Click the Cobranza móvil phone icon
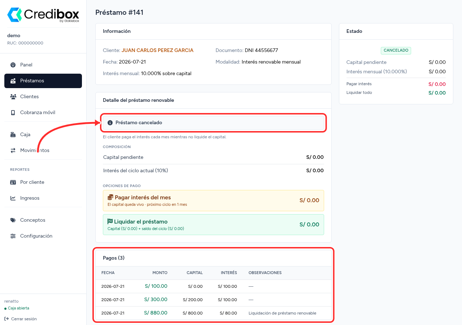This screenshot has width=462, height=325. point(13,113)
